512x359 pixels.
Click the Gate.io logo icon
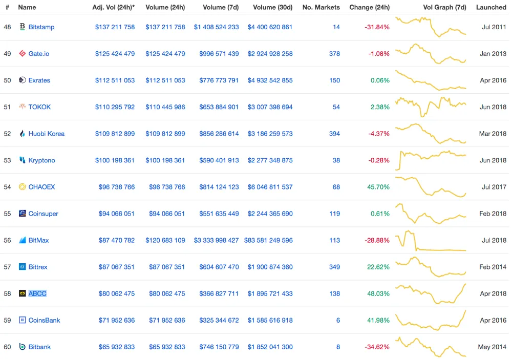[x=22, y=54]
